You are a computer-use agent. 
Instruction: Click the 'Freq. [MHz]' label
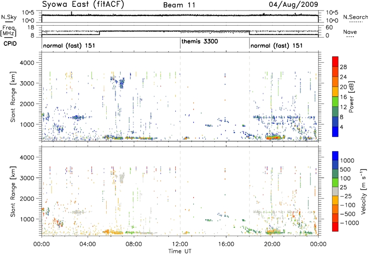point(8,31)
